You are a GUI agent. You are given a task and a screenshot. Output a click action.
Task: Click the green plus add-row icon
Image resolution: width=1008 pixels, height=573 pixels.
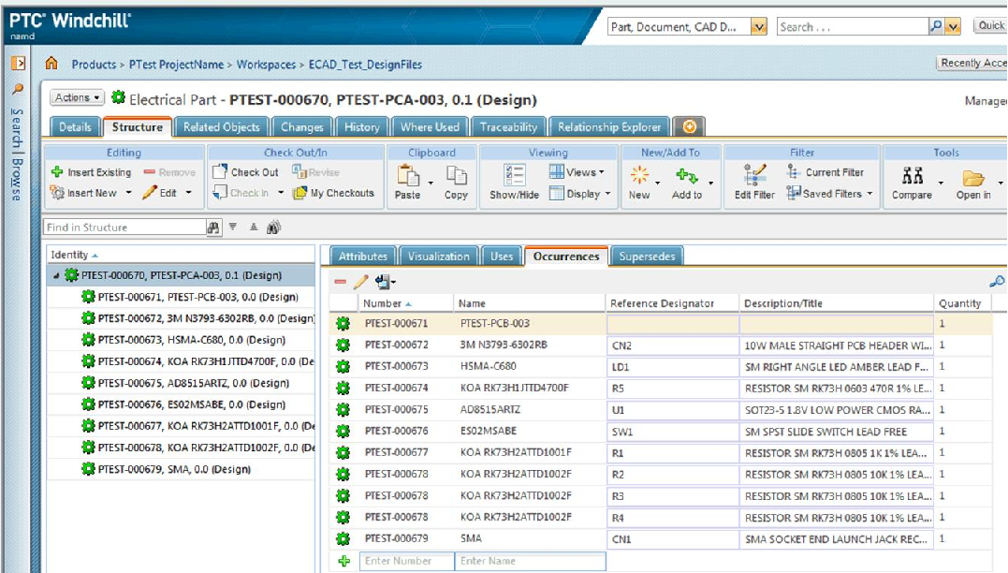click(x=343, y=562)
